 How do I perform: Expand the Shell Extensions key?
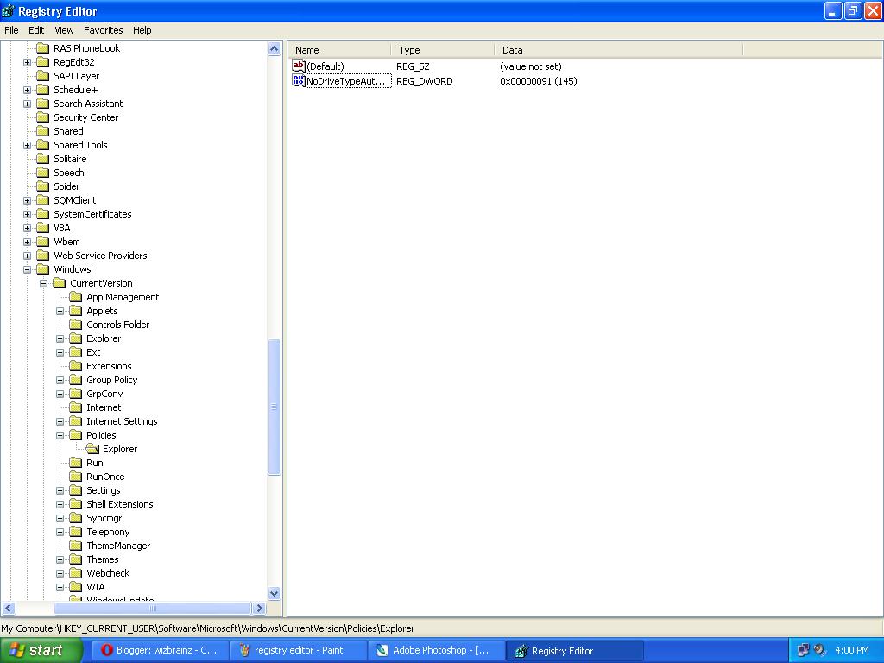pos(60,504)
